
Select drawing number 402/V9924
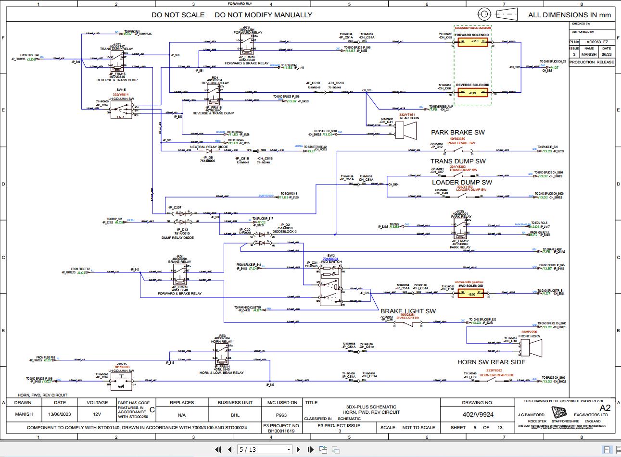pos(478,414)
